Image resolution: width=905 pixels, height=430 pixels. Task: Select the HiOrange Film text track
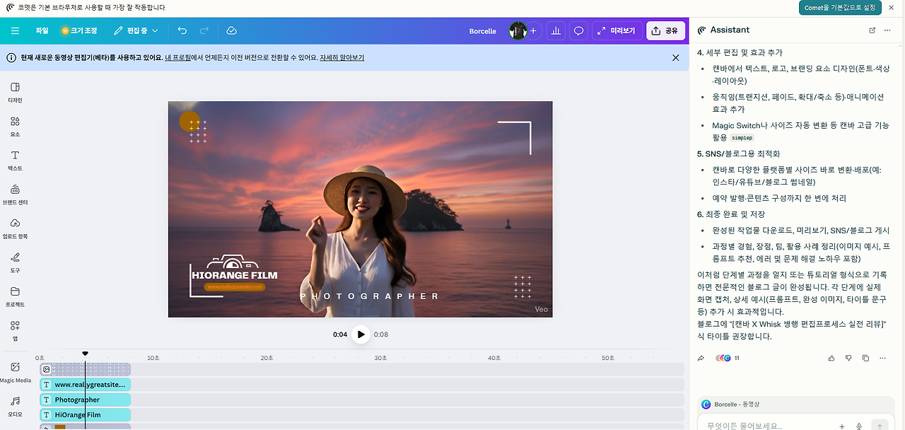[85, 415]
